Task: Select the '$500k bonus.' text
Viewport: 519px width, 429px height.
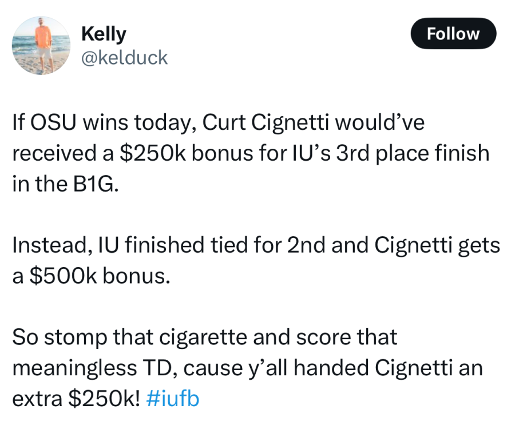Action: [100, 276]
